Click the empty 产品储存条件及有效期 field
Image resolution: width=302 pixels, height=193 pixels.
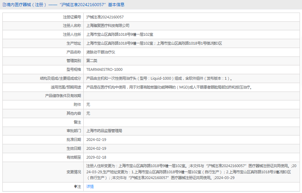(190, 96)
